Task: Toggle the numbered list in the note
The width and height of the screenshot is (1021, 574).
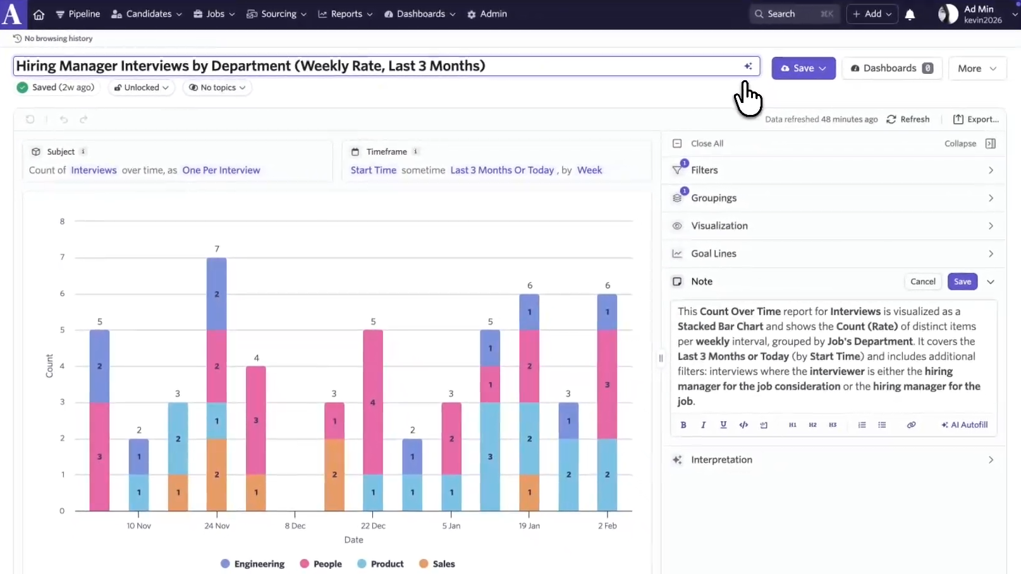Action: [862, 425]
